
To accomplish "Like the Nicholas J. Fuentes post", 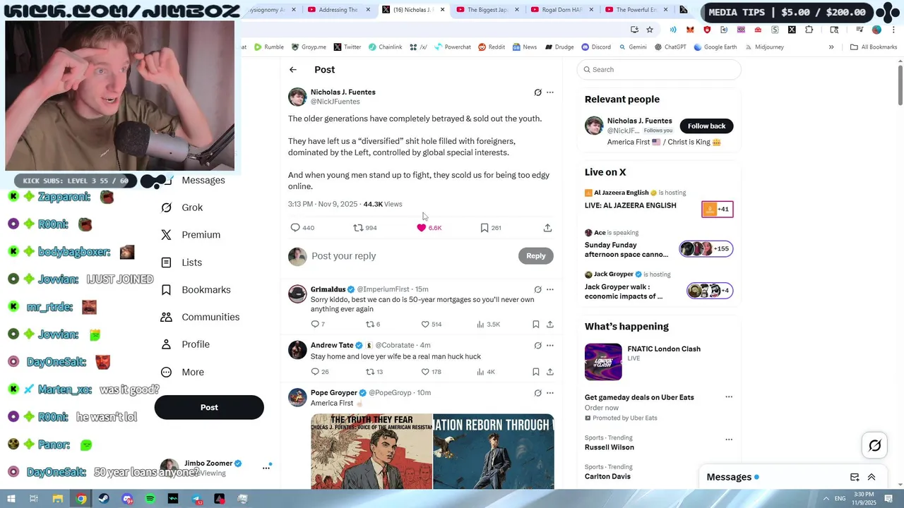I will tap(422, 228).
